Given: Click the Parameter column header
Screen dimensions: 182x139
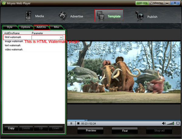Looking at the screenshot, I should pyautogui.click(x=47, y=33).
